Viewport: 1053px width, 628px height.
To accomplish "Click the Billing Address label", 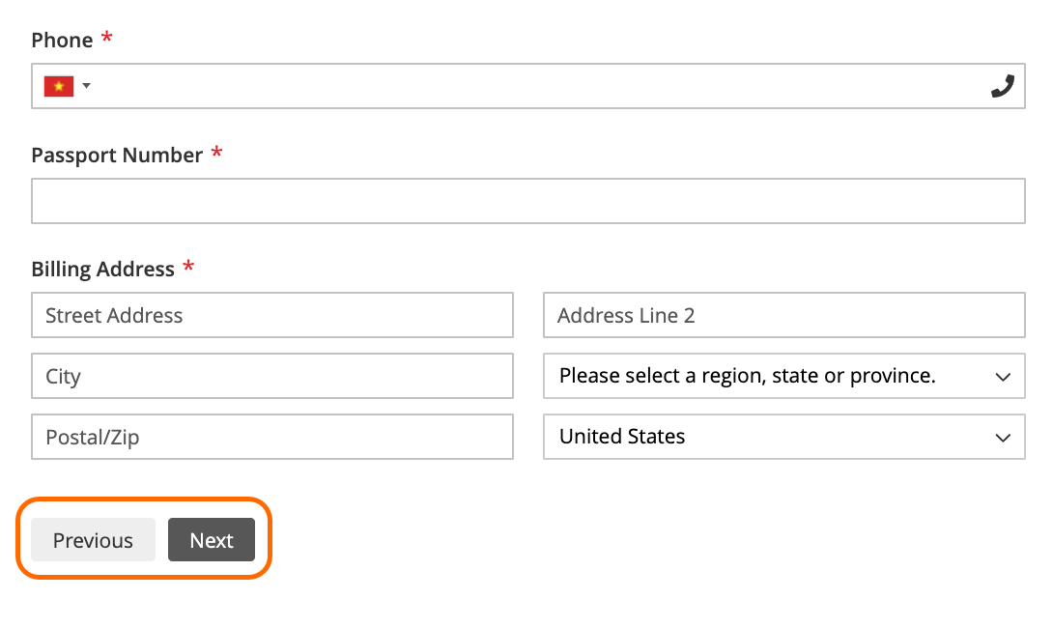I will (102, 270).
